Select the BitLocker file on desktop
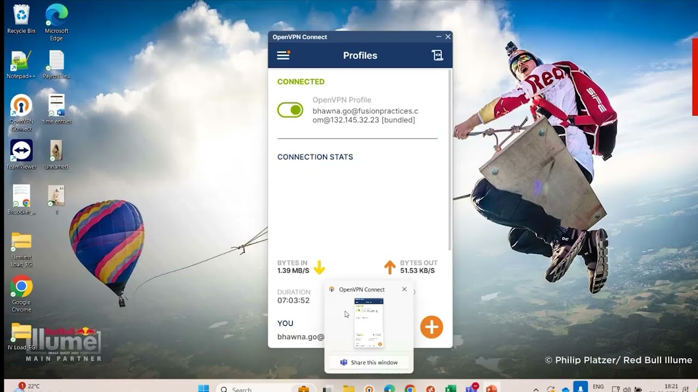The height and width of the screenshot is (392, 698). click(x=21, y=200)
